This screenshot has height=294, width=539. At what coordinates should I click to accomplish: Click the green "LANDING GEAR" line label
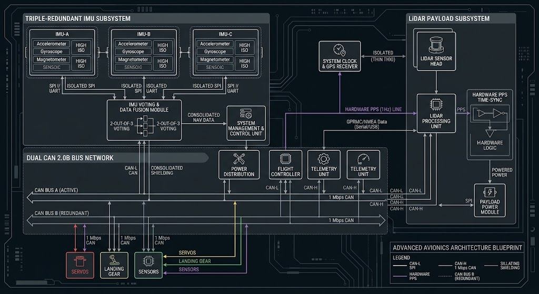[195, 261]
